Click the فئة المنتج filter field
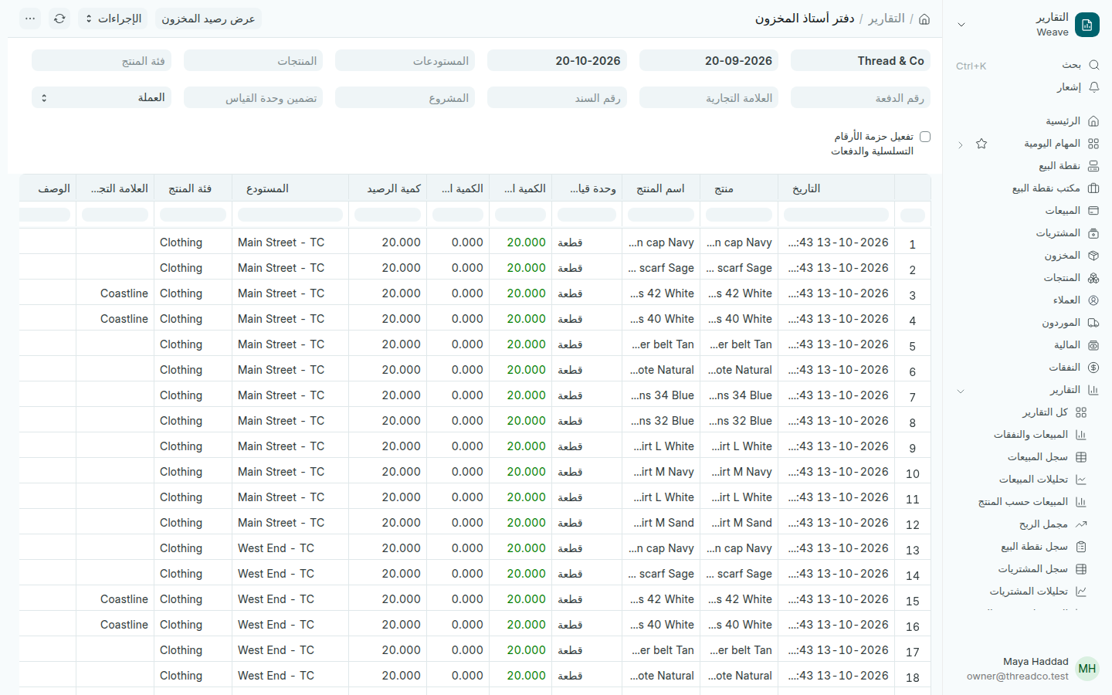Screen dimensions: 1112x695 pyautogui.click(x=102, y=61)
